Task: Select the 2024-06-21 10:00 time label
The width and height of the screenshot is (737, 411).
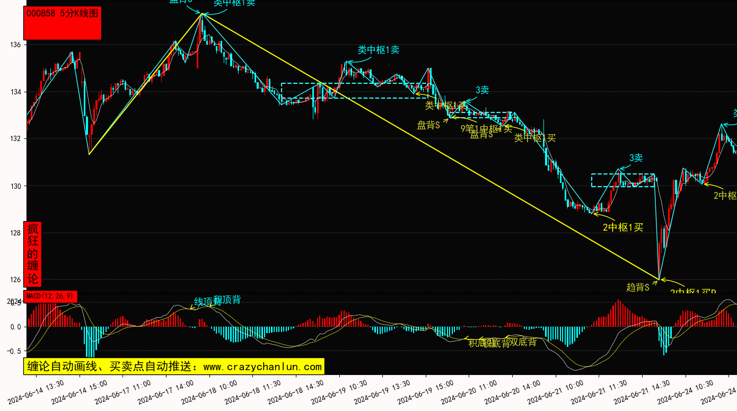Action: [x=556, y=392]
